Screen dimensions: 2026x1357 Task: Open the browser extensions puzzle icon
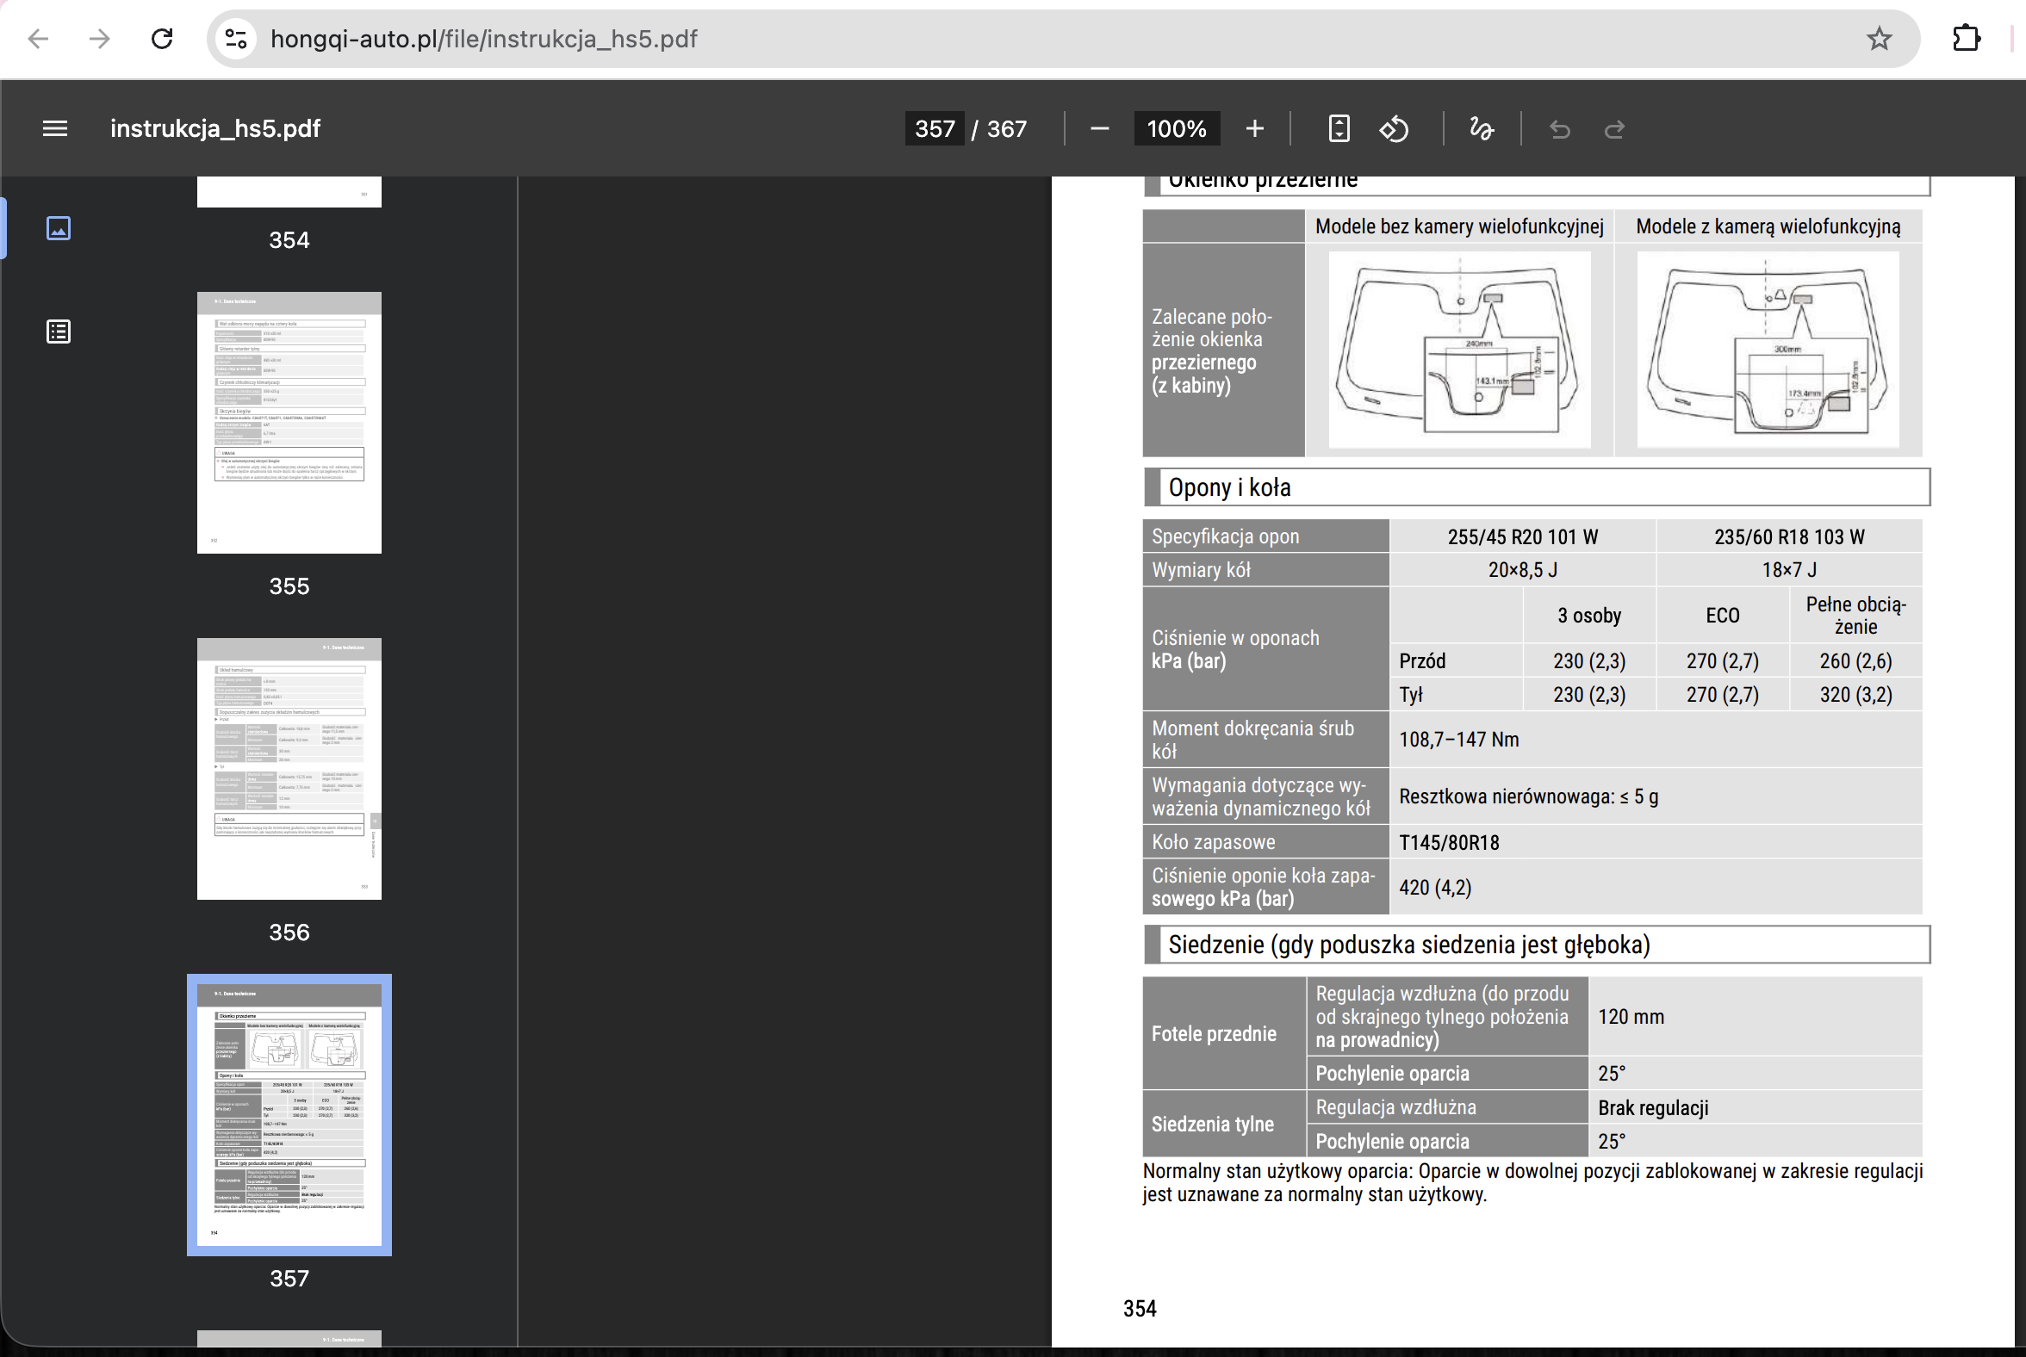tap(1967, 39)
